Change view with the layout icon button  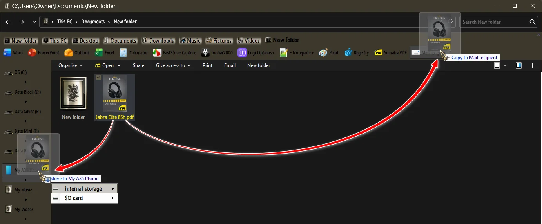pos(497,65)
